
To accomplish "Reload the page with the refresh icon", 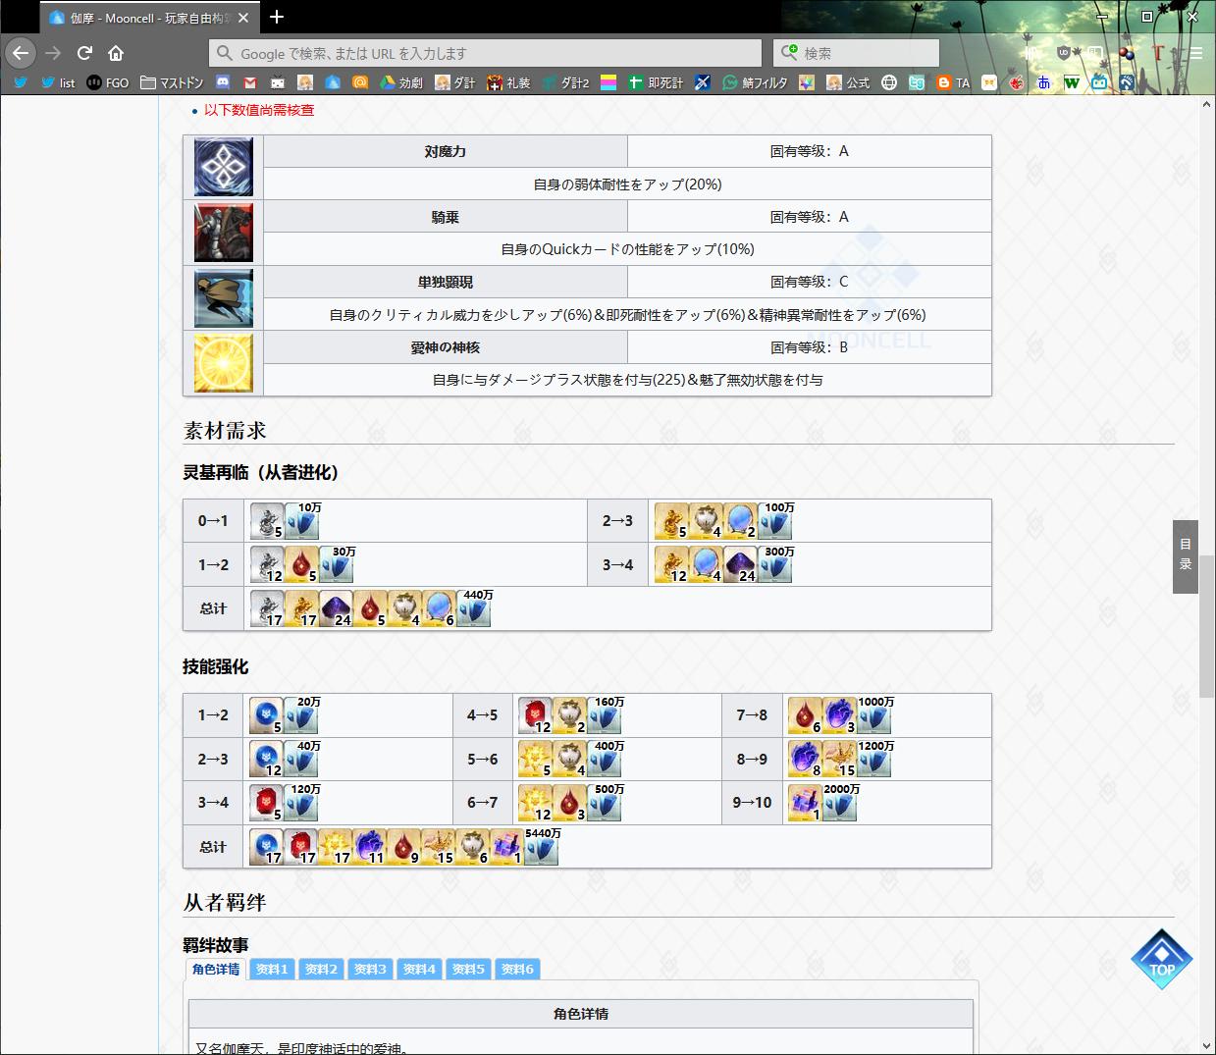I will (x=84, y=53).
